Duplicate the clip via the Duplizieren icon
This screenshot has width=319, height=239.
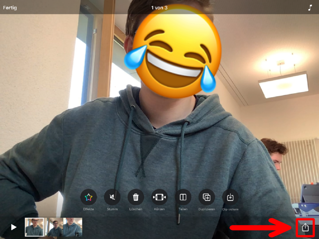click(207, 197)
